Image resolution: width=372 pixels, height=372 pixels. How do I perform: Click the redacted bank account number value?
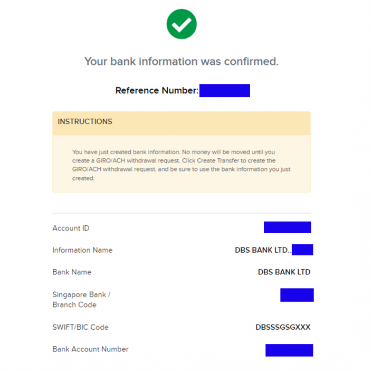click(x=289, y=350)
